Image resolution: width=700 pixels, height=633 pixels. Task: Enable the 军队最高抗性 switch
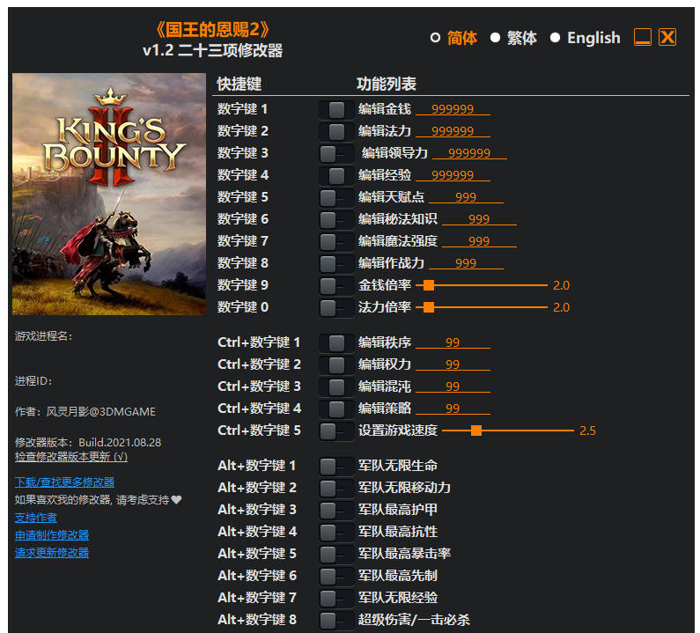point(336,532)
